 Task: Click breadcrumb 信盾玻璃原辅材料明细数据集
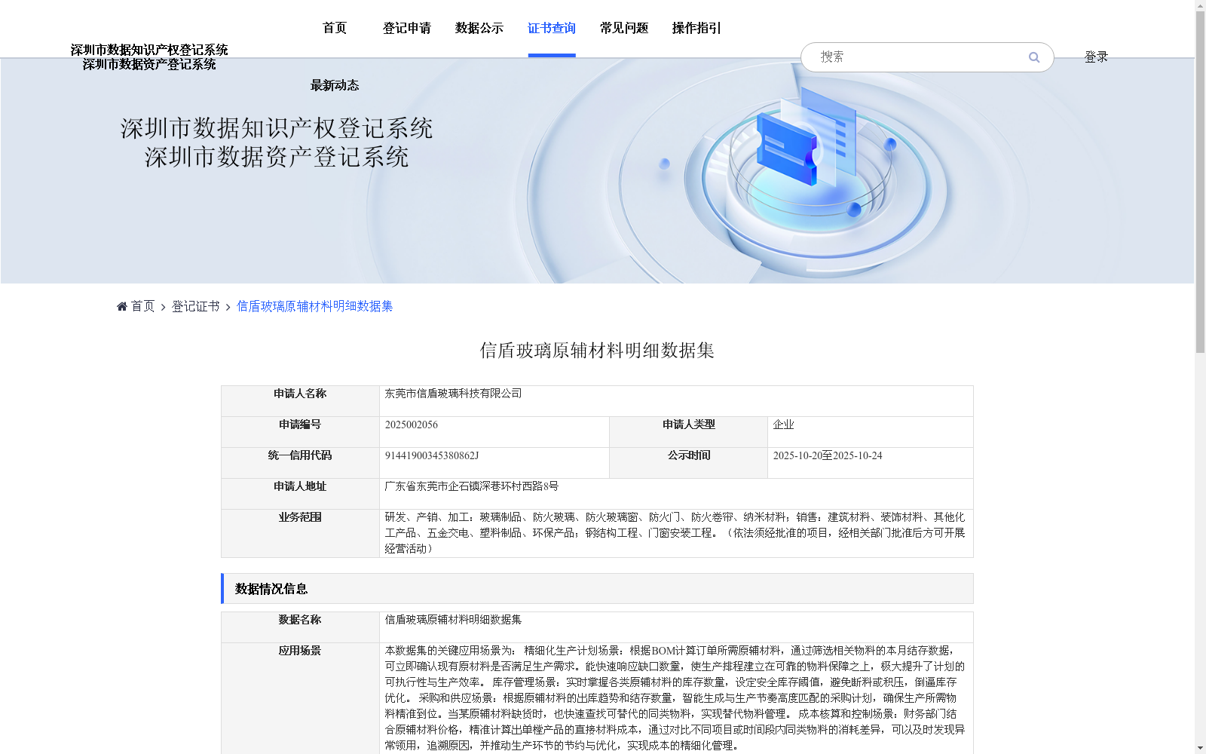[315, 306]
